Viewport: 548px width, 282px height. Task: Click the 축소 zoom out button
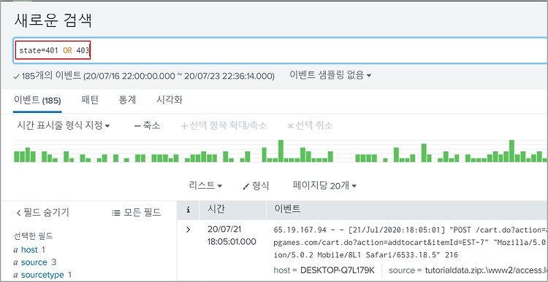click(147, 126)
